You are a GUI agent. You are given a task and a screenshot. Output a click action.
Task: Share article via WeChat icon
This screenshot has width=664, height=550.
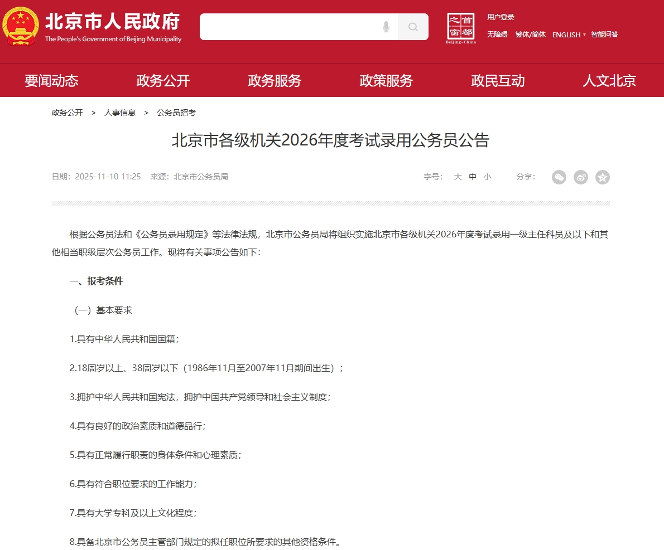(x=559, y=177)
